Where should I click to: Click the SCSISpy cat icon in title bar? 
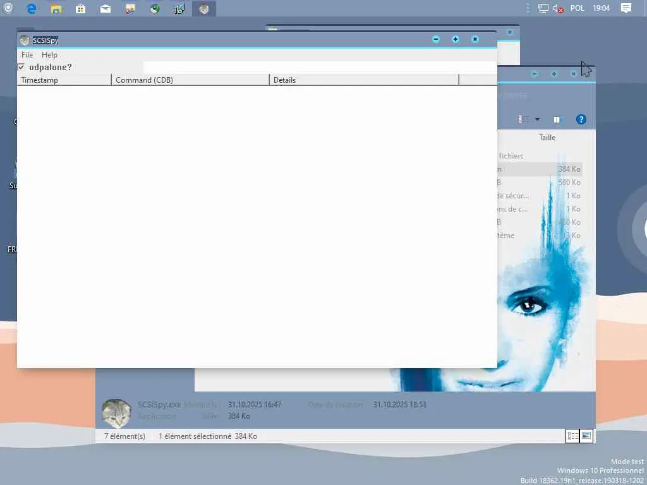point(25,40)
